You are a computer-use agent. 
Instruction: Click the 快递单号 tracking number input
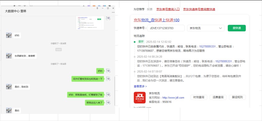click(166, 28)
